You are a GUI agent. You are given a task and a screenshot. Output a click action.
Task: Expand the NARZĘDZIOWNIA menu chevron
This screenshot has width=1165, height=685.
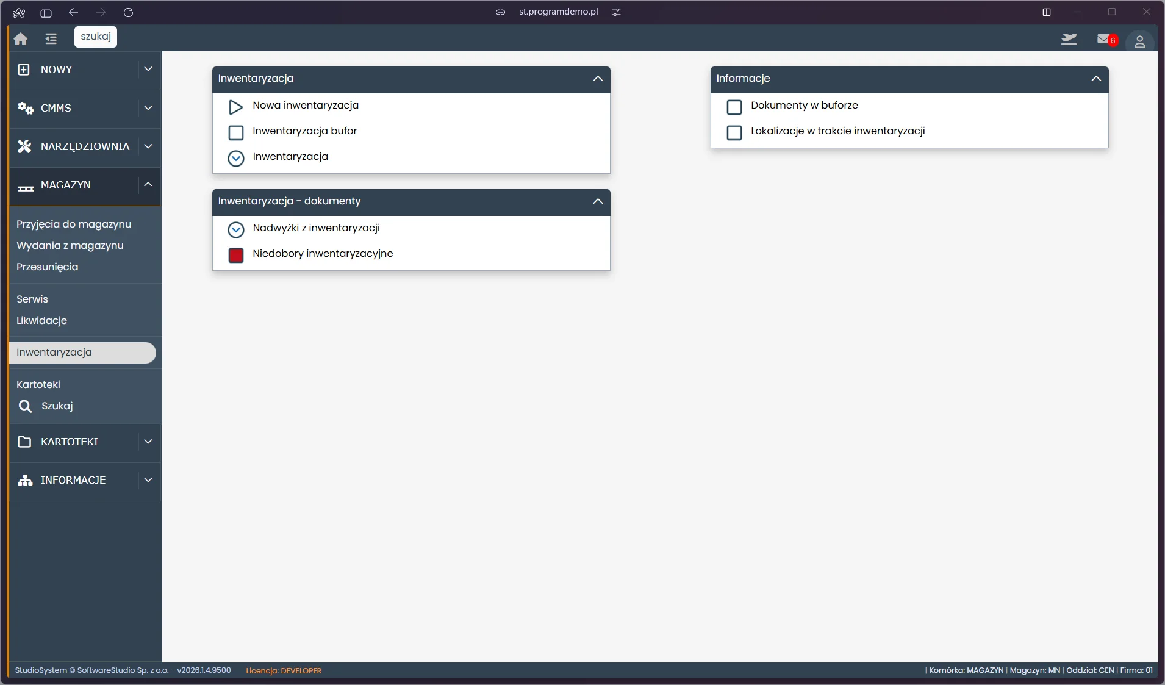148,146
